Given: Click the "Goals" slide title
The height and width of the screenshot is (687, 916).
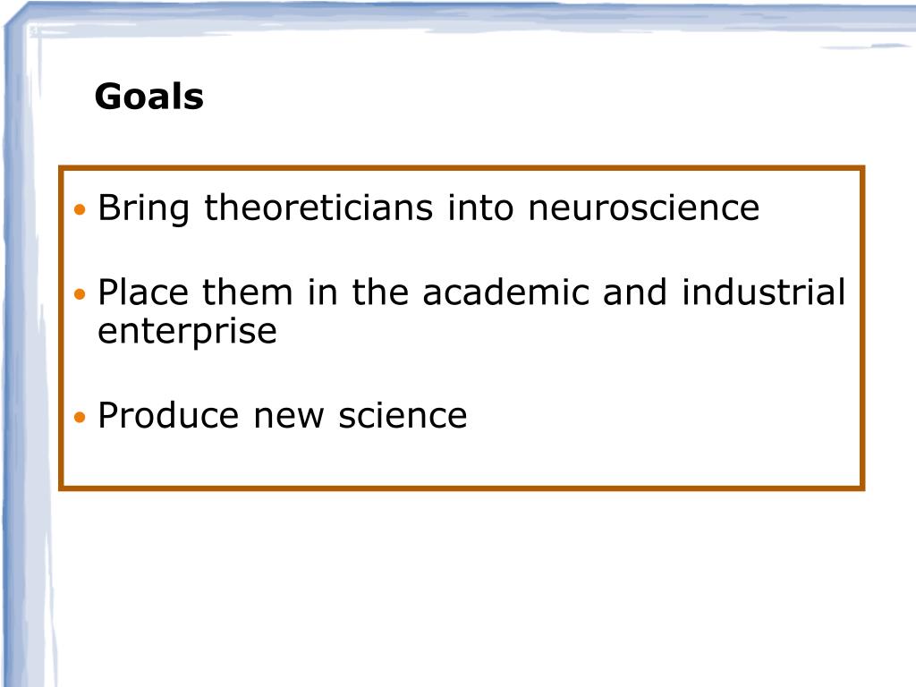Looking at the screenshot, I should tap(149, 97).
